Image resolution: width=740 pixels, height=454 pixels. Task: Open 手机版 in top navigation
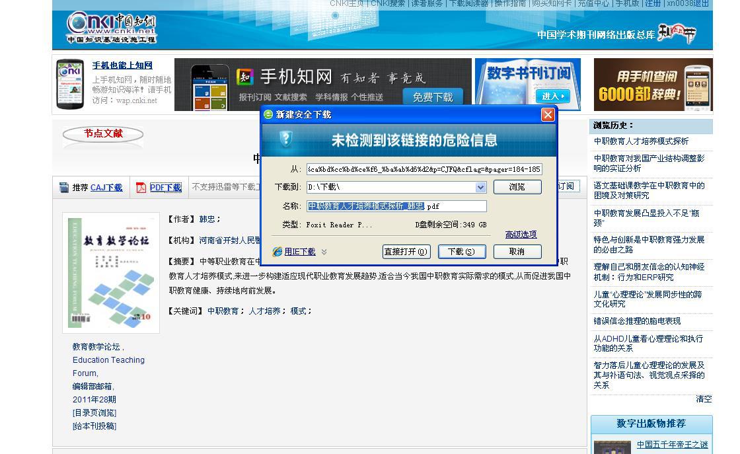(x=627, y=4)
